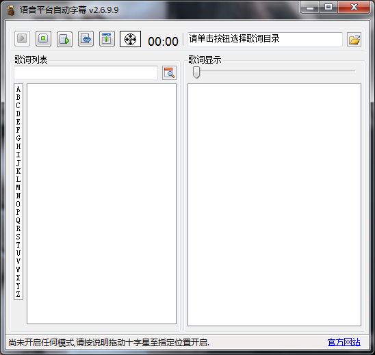Select letter Z in alphabet index
The width and height of the screenshot is (375, 355).
pyautogui.click(x=18, y=294)
